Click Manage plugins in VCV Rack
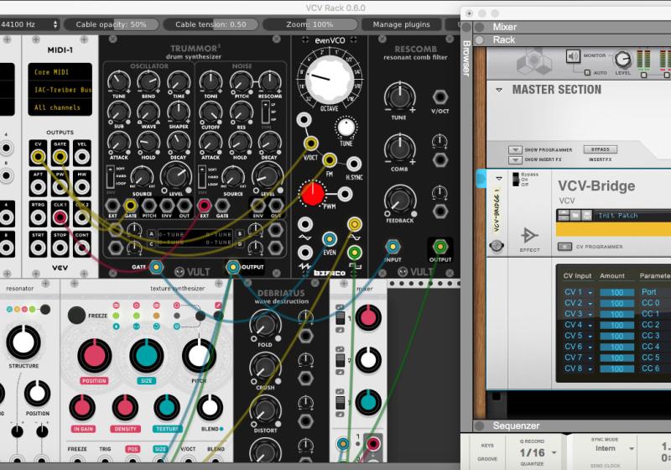This screenshot has width=671, height=470. click(x=401, y=24)
